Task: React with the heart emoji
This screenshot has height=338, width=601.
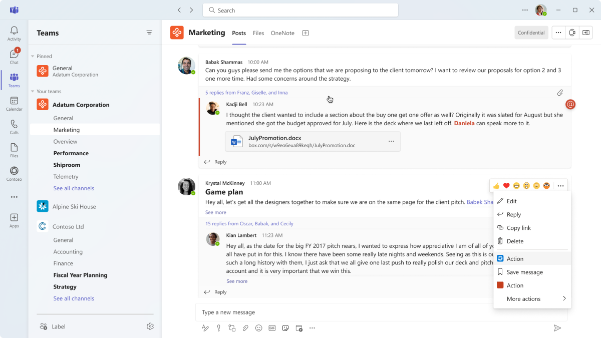Action: [506, 186]
